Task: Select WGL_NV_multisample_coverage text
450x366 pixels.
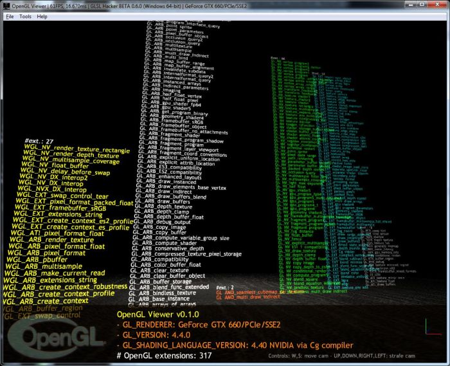Action: 71,161
